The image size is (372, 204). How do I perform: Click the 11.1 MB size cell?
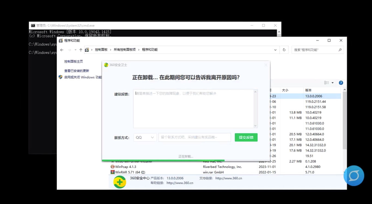pyautogui.click(x=295, y=118)
